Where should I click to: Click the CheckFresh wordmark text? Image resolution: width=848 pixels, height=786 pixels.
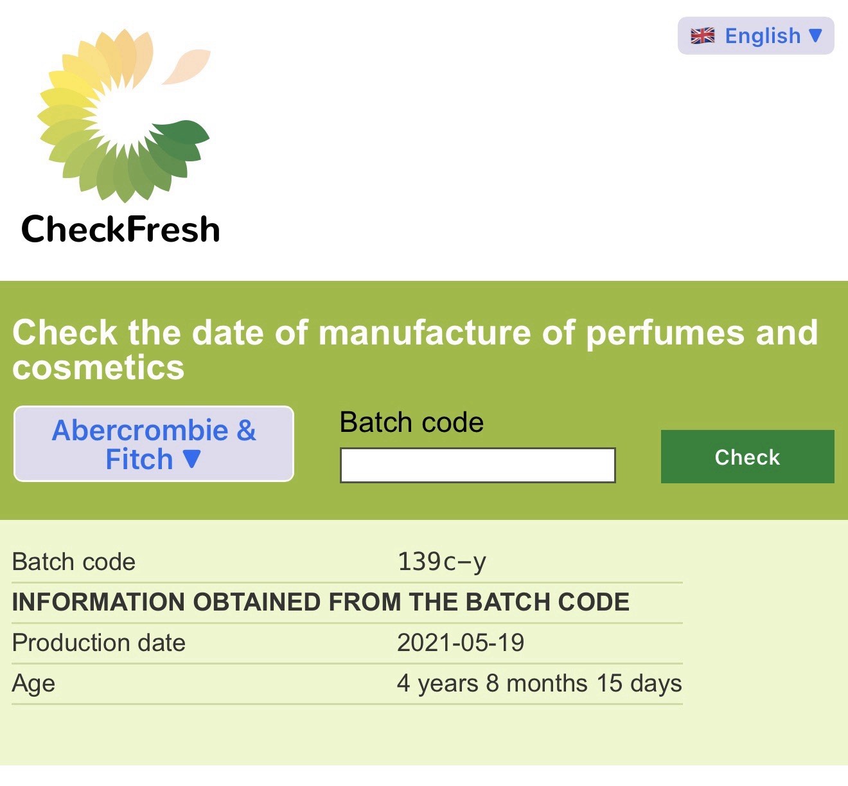click(x=121, y=229)
